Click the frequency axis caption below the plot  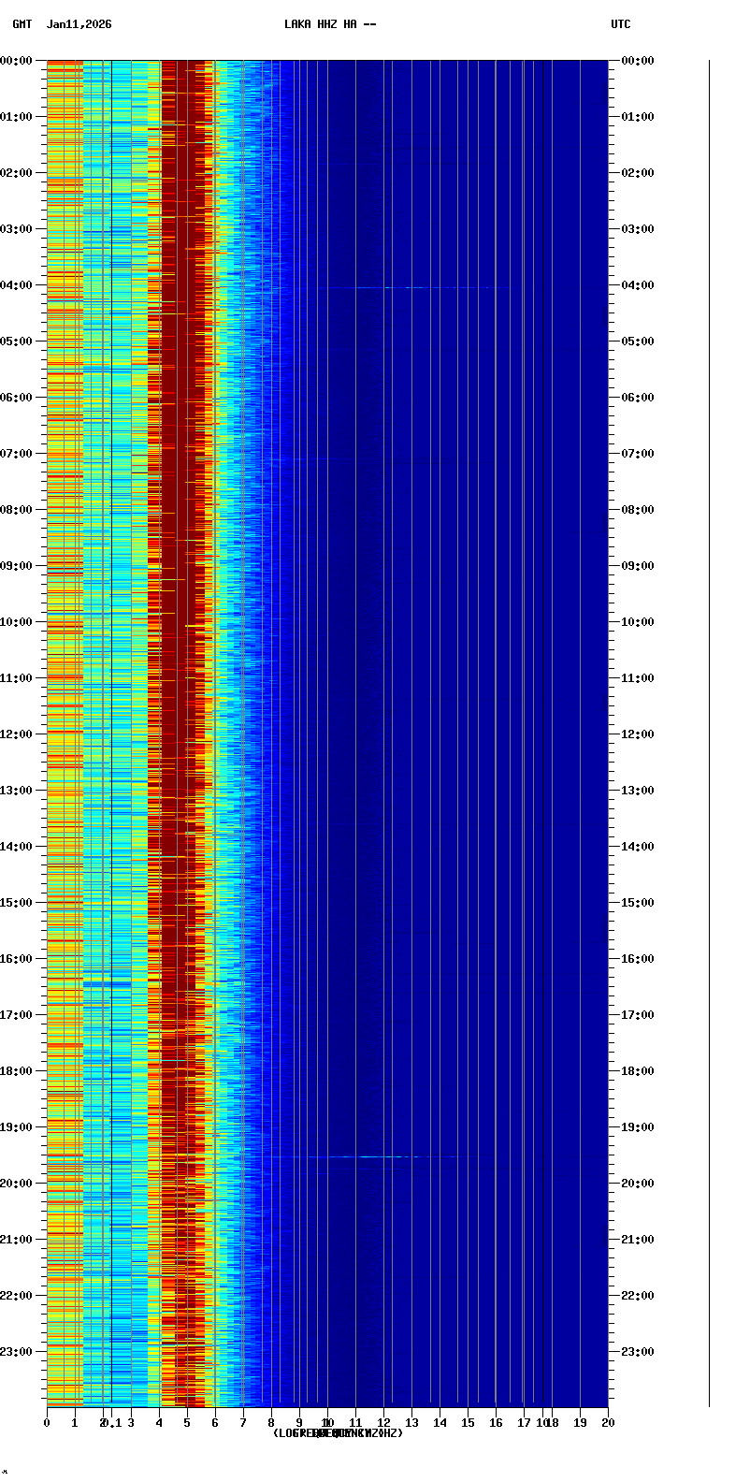pyautogui.click(x=338, y=1433)
